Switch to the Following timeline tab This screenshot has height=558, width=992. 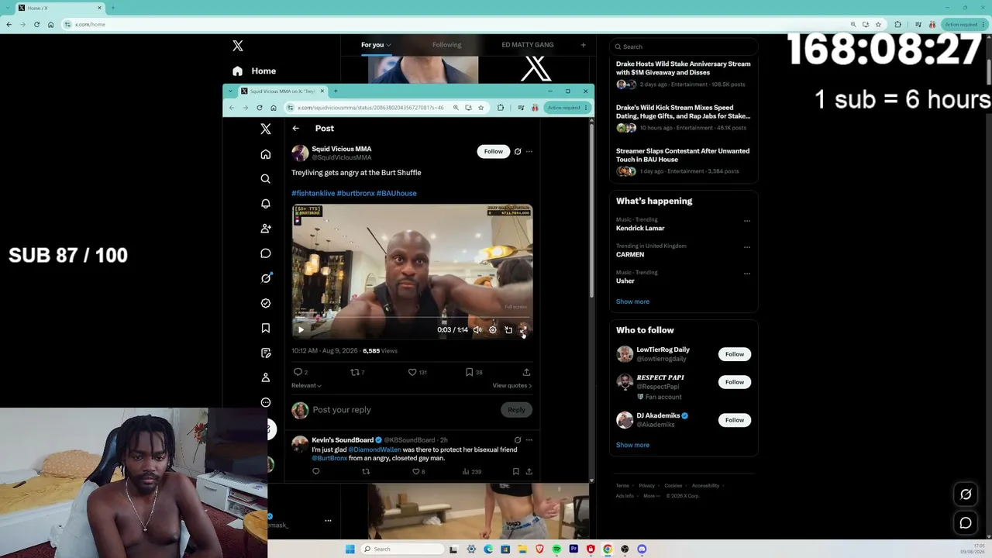(446, 45)
